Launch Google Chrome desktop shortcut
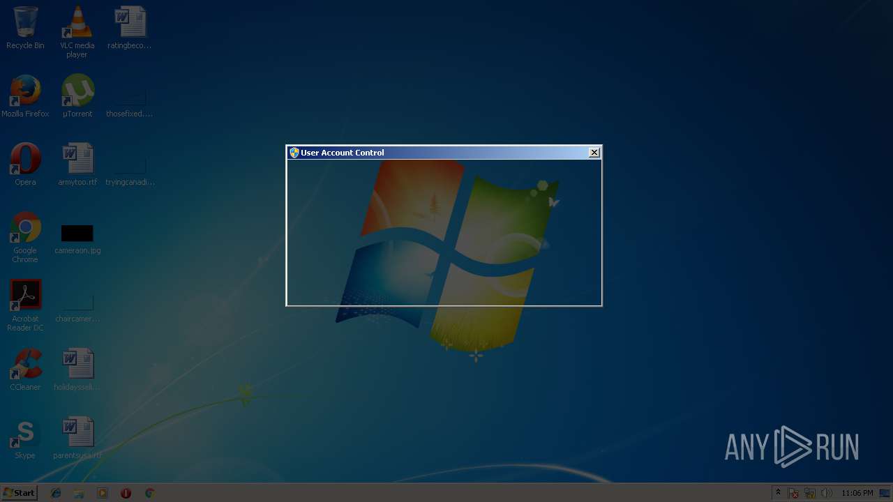Viewport: 893px width, 502px height. click(x=25, y=237)
